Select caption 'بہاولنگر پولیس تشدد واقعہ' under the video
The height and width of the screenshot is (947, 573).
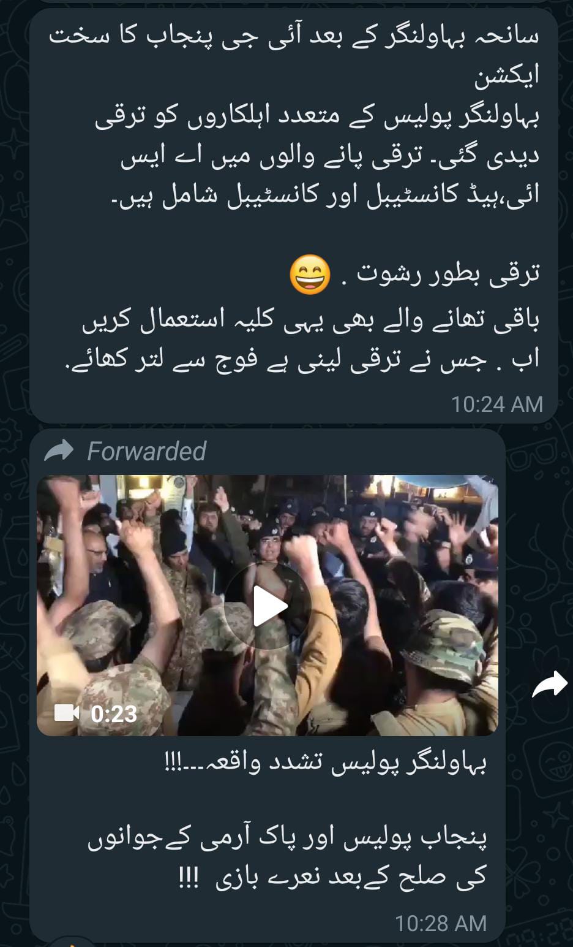click(x=325, y=764)
